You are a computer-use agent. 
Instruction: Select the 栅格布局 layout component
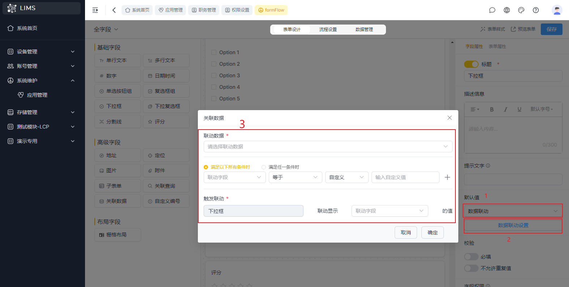tap(118, 235)
